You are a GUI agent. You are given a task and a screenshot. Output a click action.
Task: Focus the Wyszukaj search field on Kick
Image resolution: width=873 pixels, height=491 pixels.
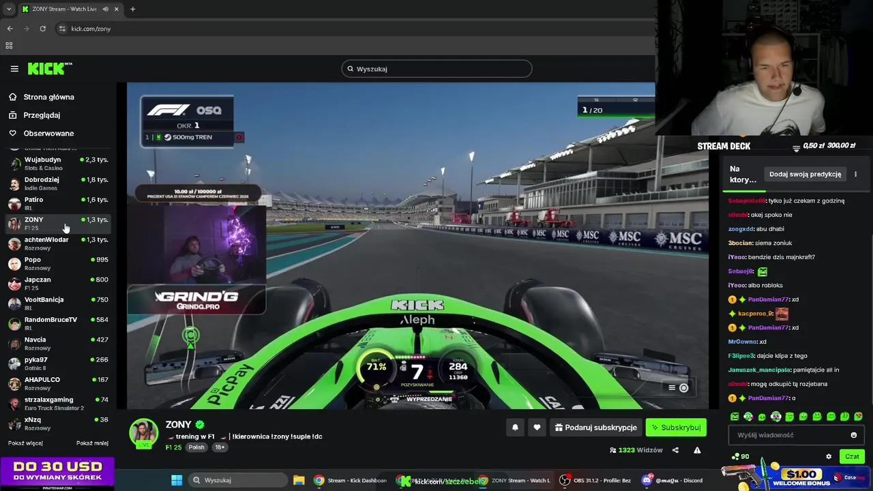[x=436, y=69]
